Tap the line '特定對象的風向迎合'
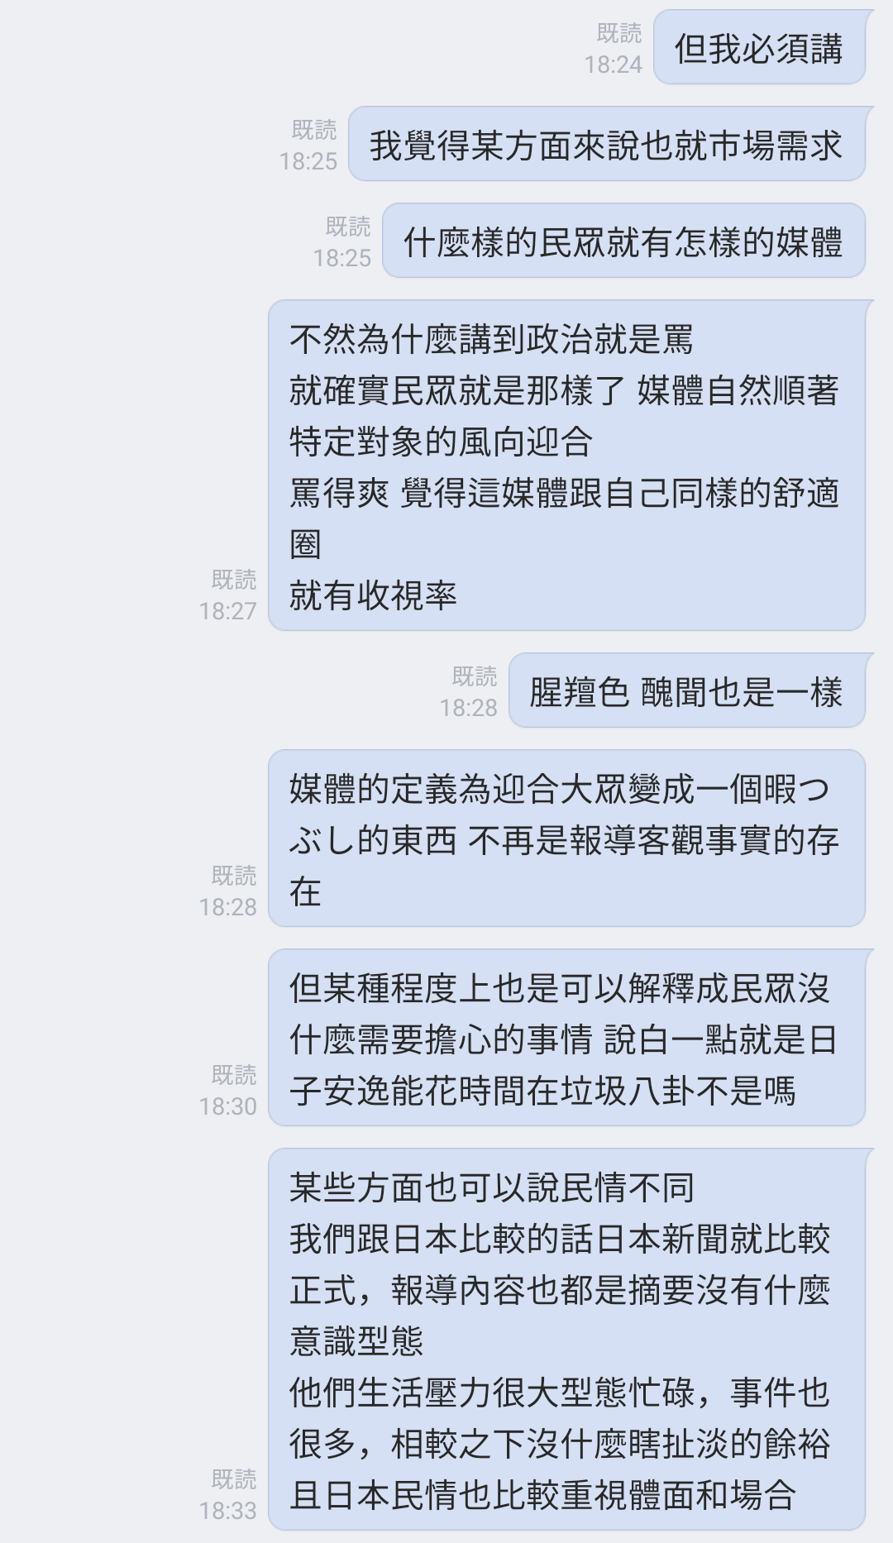The image size is (893, 1543). click(x=441, y=442)
